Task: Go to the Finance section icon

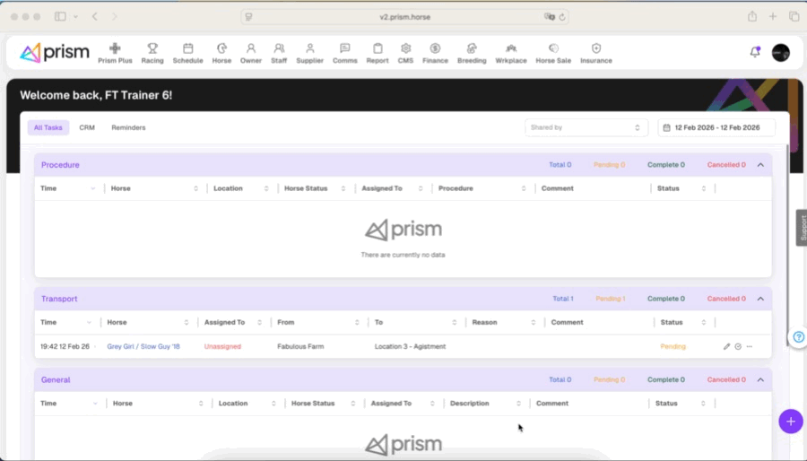Action: click(x=435, y=48)
